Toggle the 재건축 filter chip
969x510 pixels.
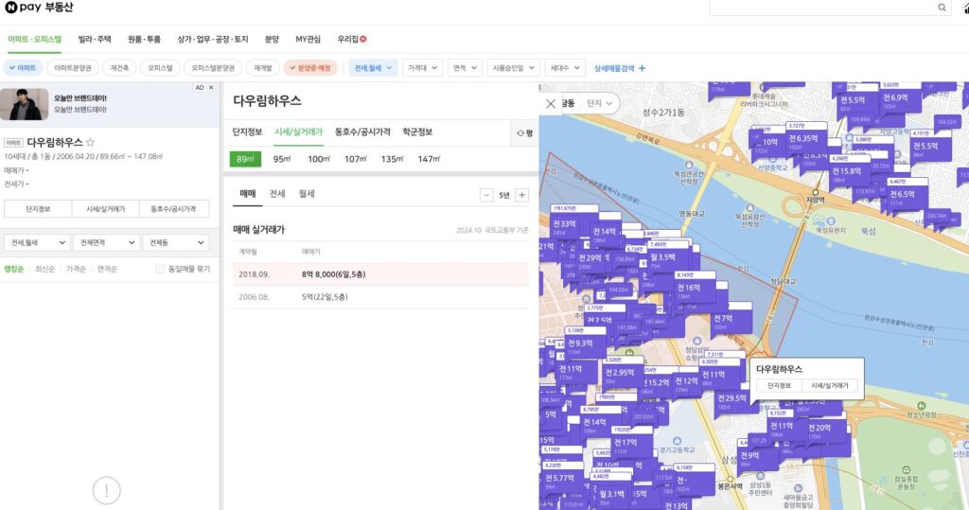tap(119, 68)
